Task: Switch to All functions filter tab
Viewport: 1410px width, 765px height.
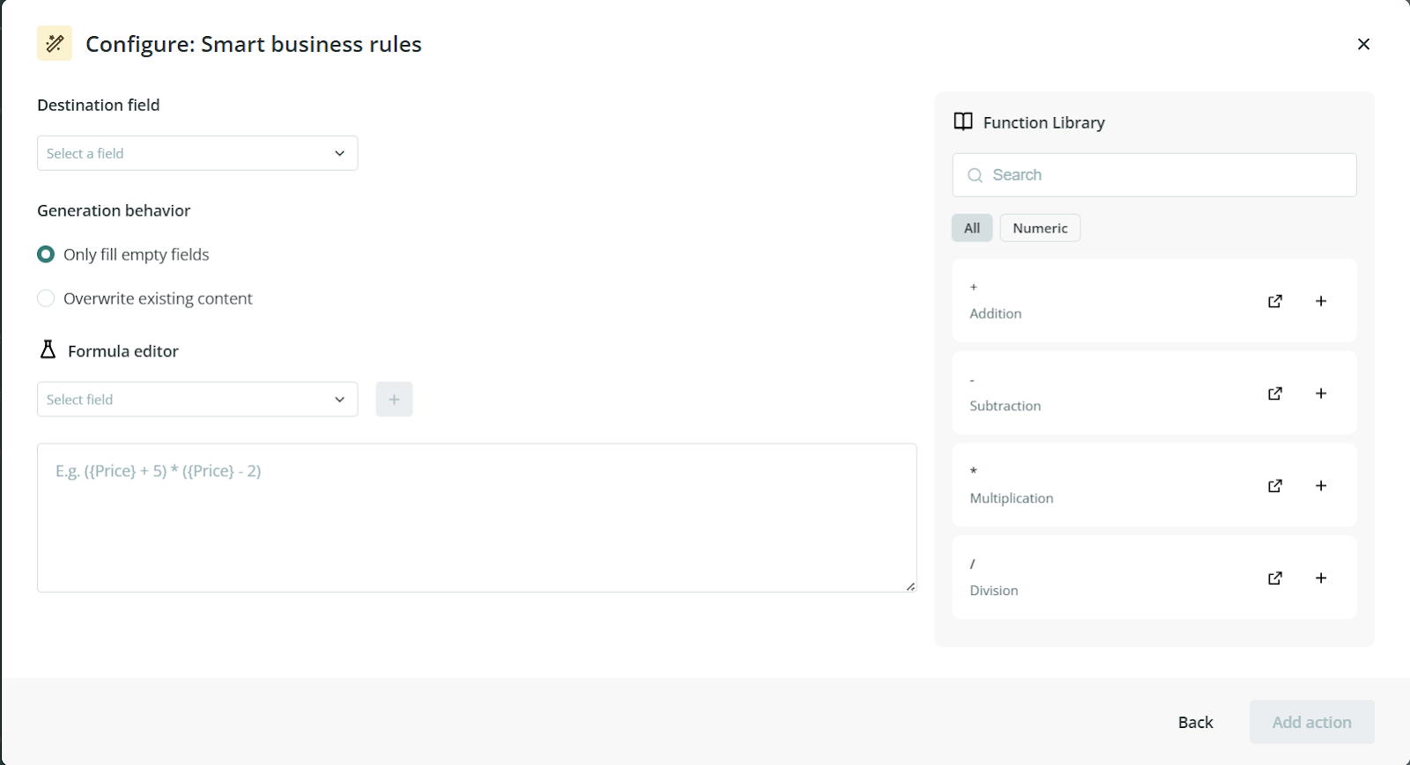Action: (x=971, y=228)
